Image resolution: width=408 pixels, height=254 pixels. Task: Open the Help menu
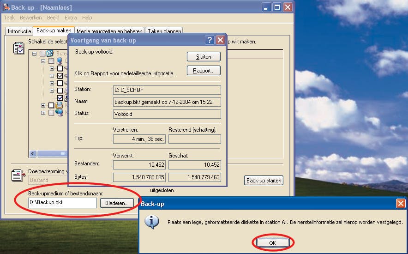pos(87,18)
